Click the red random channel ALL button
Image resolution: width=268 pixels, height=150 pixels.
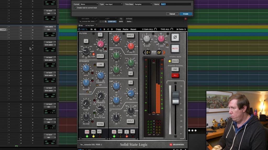pyautogui.click(x=175, y=75)
